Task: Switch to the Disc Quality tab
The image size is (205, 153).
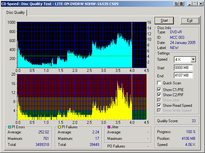Action: point(15,13)
